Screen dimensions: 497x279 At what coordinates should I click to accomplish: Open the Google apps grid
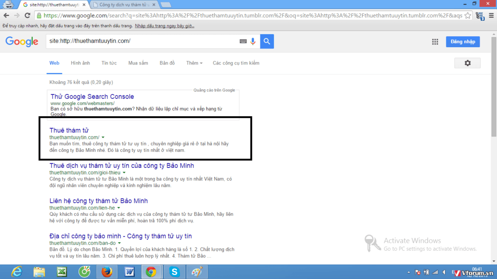pos(435,42)
